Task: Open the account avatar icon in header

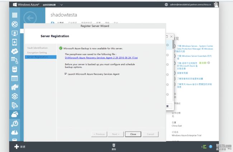Action: [216, 5]
